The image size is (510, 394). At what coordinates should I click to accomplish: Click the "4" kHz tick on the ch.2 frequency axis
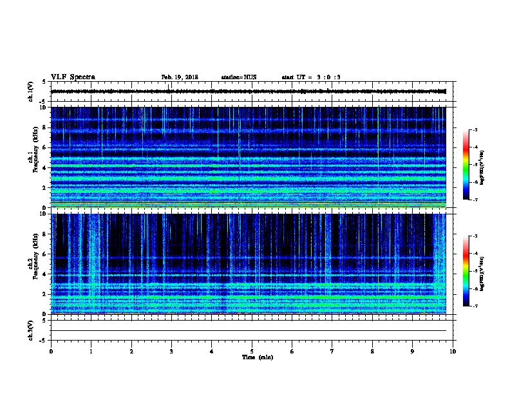pyautogui.click(x=44, y=274)
